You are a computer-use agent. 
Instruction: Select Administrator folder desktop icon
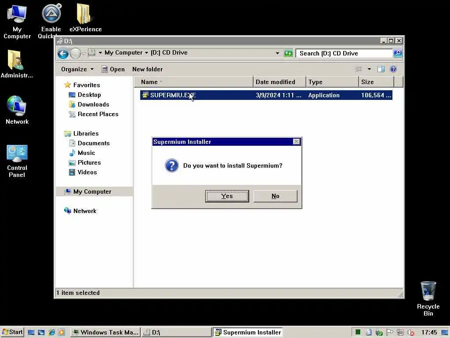tap(16, 64)
